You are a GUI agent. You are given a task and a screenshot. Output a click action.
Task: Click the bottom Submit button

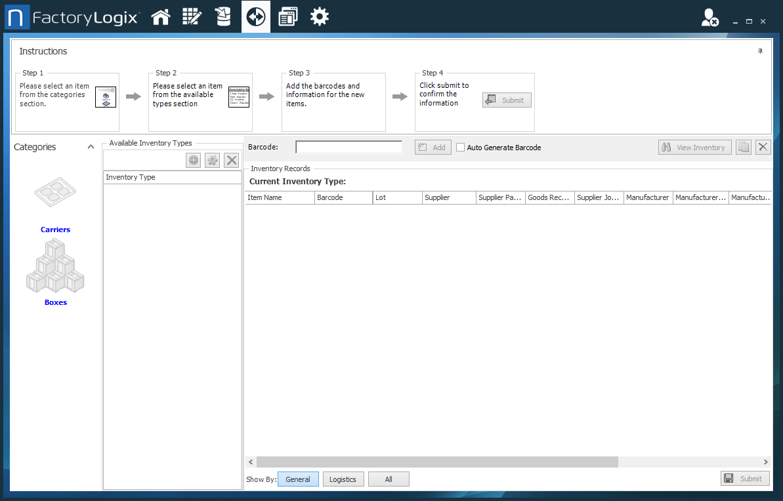click(745, 478)
